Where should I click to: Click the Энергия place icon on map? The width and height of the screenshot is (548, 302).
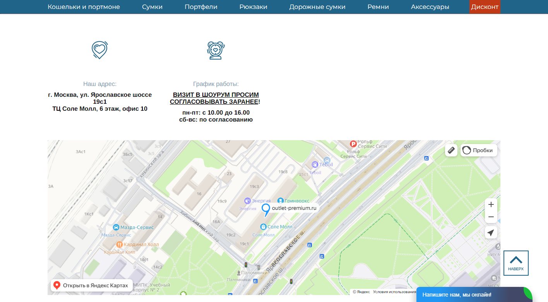click(247, 201)
